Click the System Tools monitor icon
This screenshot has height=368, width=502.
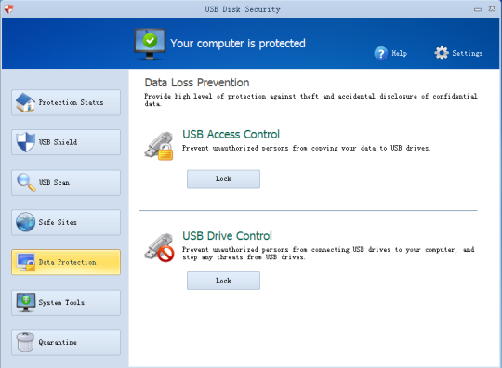point(26,302)
